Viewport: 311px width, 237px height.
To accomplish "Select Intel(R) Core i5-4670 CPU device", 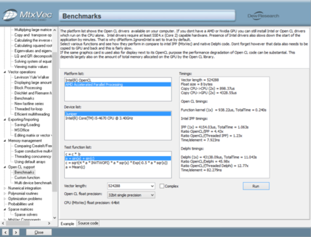I will 118,118.
